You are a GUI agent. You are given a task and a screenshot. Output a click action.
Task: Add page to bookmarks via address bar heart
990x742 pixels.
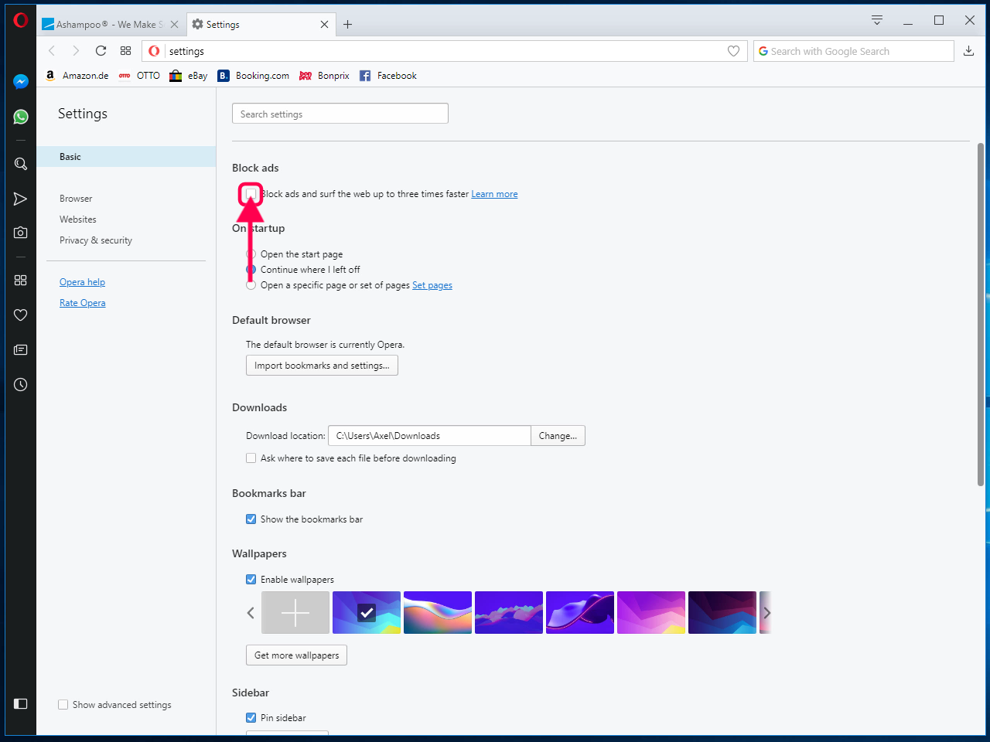pyautogui.click(x=733, y=51)
